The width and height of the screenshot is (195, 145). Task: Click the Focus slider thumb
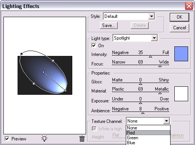tap(160, 66)
